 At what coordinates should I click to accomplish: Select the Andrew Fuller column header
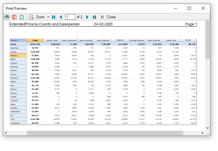click(52, 40)
